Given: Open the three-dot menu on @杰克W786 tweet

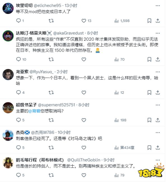Looking at the screenshot, I should click(158, 133).
